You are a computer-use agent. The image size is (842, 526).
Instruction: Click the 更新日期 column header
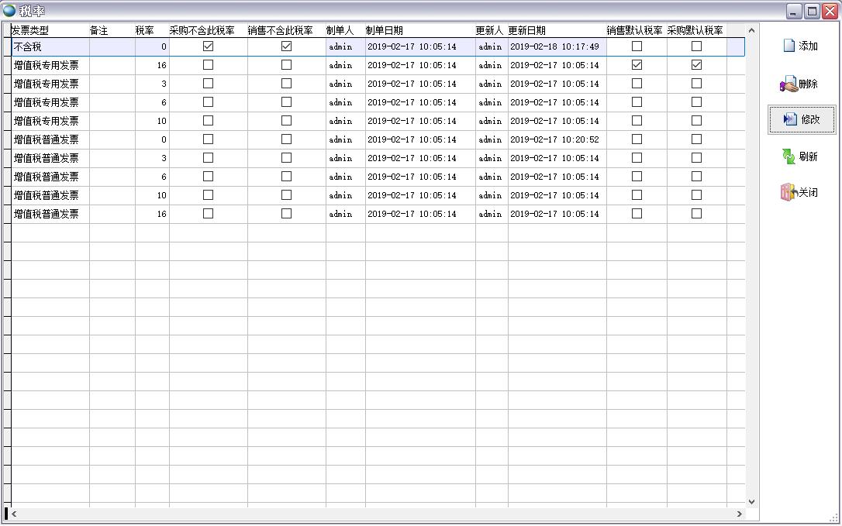pyautogui.click(x=527, y=30)
